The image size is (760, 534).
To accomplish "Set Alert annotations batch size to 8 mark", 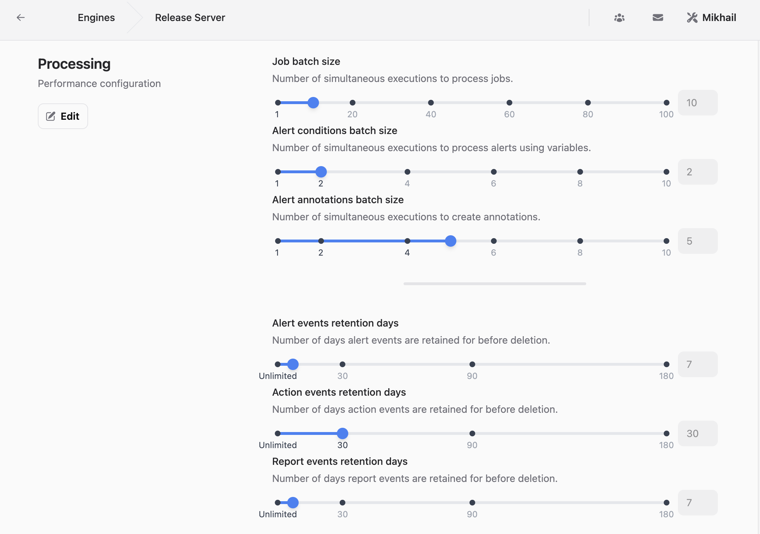I will [x=580, y=241].
